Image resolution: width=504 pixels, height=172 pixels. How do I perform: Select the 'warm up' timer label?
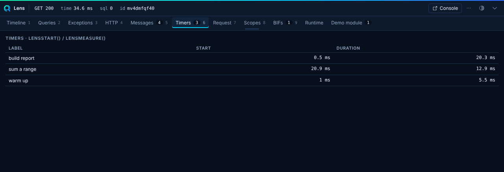click(19, 80)
